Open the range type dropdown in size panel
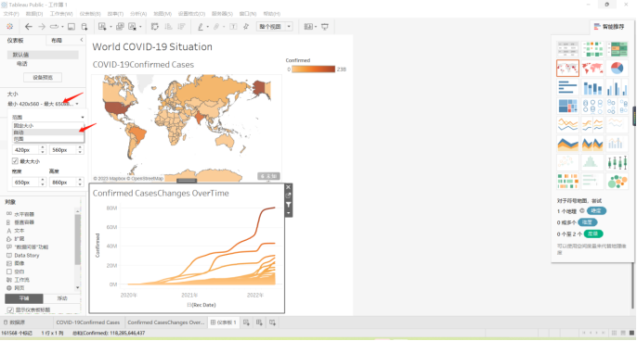 (x=48, y=117)
